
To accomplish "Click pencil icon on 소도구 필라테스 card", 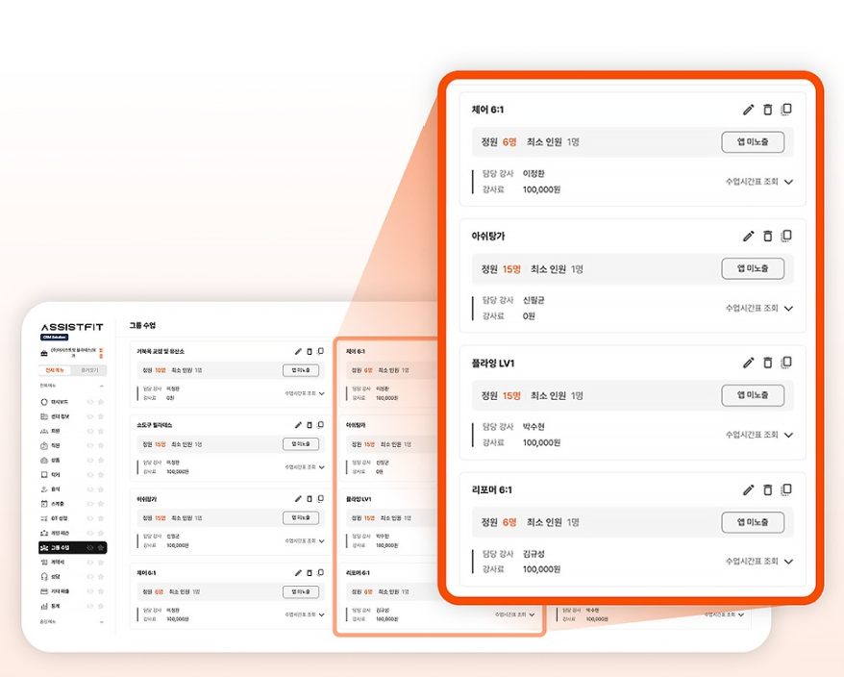I will click(x=298, y=424).
